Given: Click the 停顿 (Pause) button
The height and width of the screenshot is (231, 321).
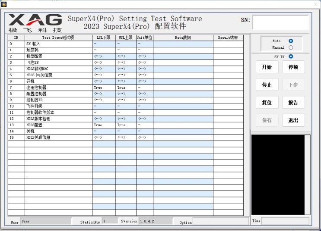Looking at the screenshot, I should pos(293,67).
